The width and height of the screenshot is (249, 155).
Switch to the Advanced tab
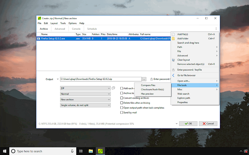coord(60,29)
